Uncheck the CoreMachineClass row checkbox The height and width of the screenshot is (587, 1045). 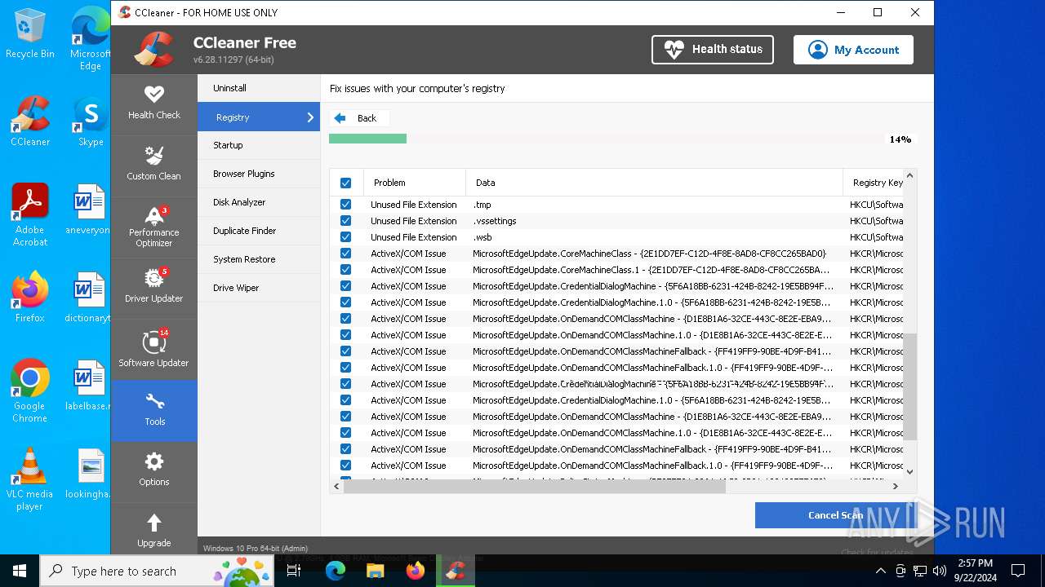345,254
